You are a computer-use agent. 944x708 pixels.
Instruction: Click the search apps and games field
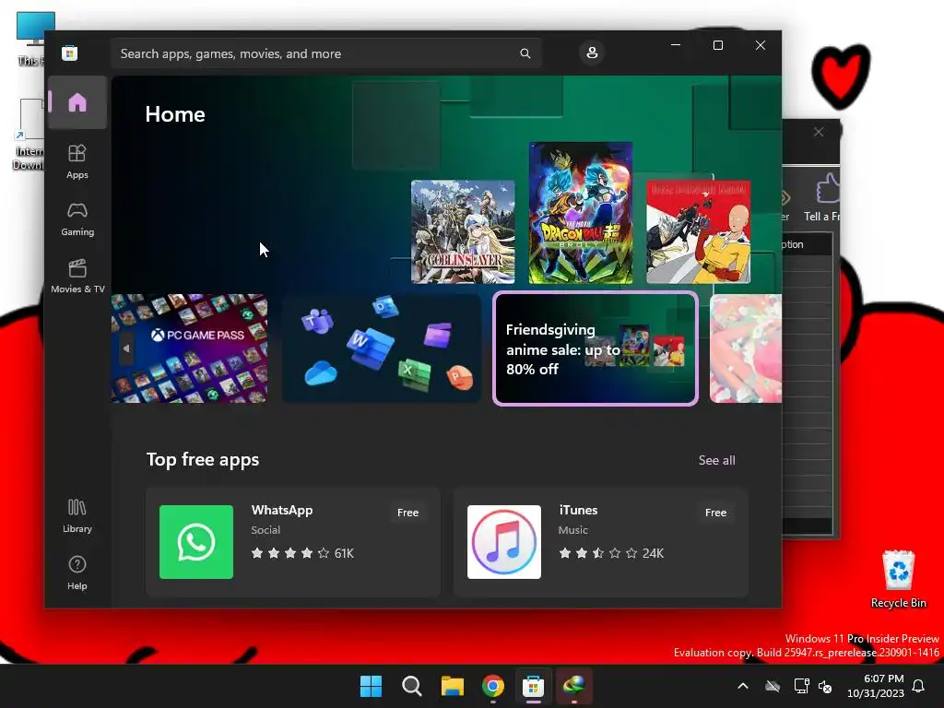[325, 53]
